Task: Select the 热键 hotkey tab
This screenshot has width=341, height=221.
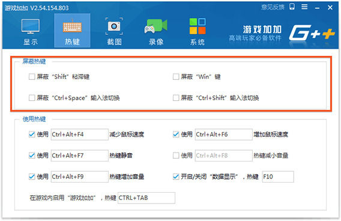Action: [72, 31]
